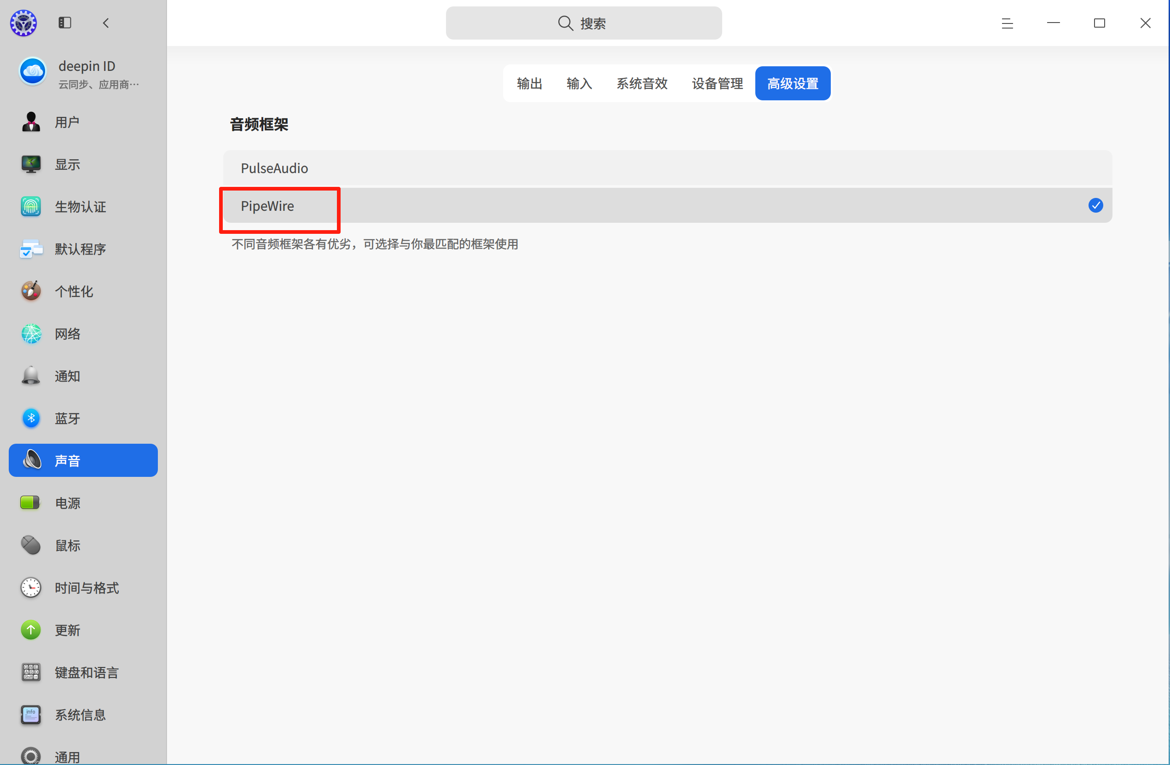This screenshot has height=765, width=1170.
Task: Open the 通知 settings
Action: (83, 376)
